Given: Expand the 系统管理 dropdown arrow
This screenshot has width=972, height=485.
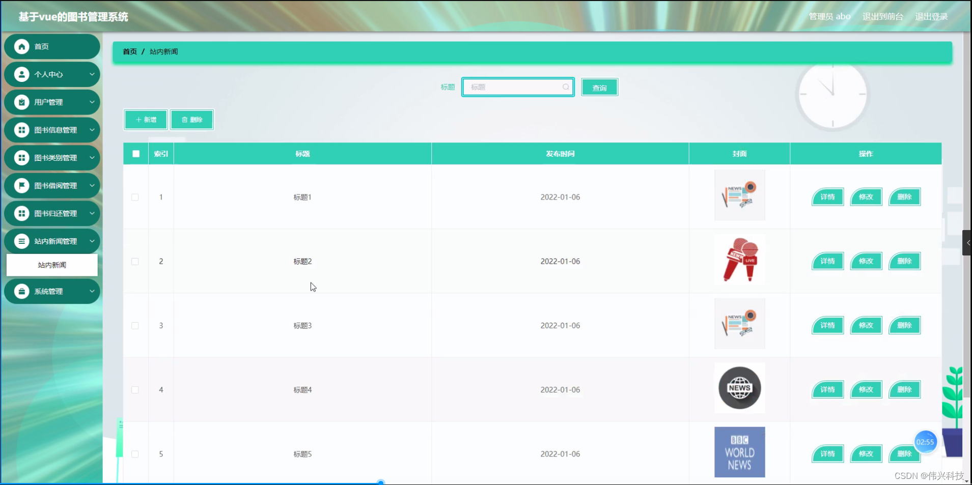Looking at the screenshot, I should (92, 291).
